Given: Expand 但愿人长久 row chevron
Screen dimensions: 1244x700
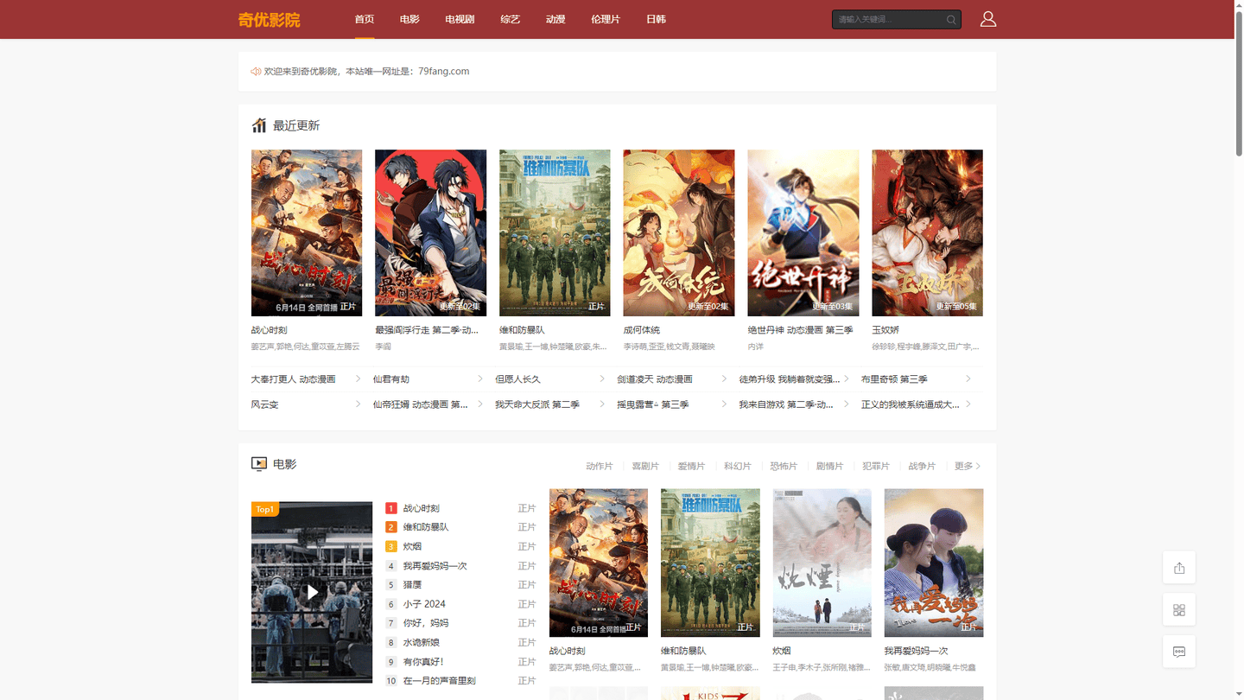Looking at the screenshot, I should (602, 379).
